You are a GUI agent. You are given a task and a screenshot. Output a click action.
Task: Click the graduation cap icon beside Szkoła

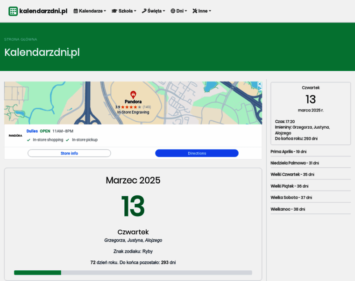pos(114,11)
